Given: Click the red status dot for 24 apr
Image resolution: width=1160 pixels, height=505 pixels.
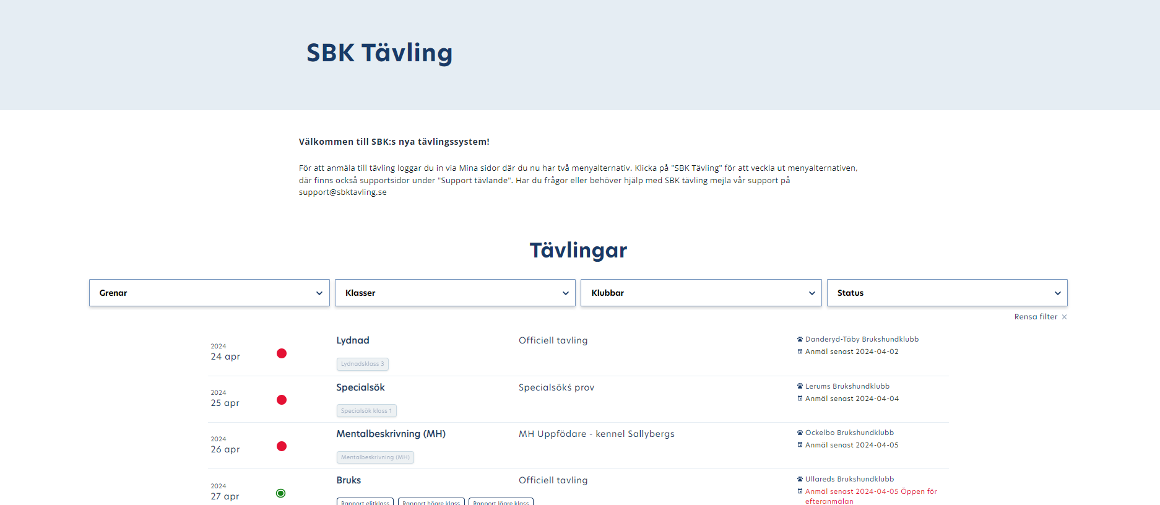Looking at the screenshot, I should click(x=282, y=353).
